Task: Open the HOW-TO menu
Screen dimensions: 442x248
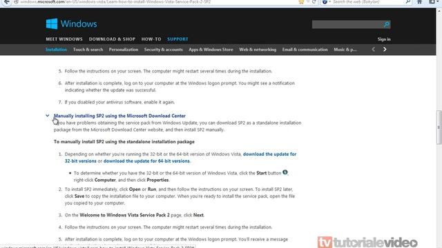Action: 151,39
